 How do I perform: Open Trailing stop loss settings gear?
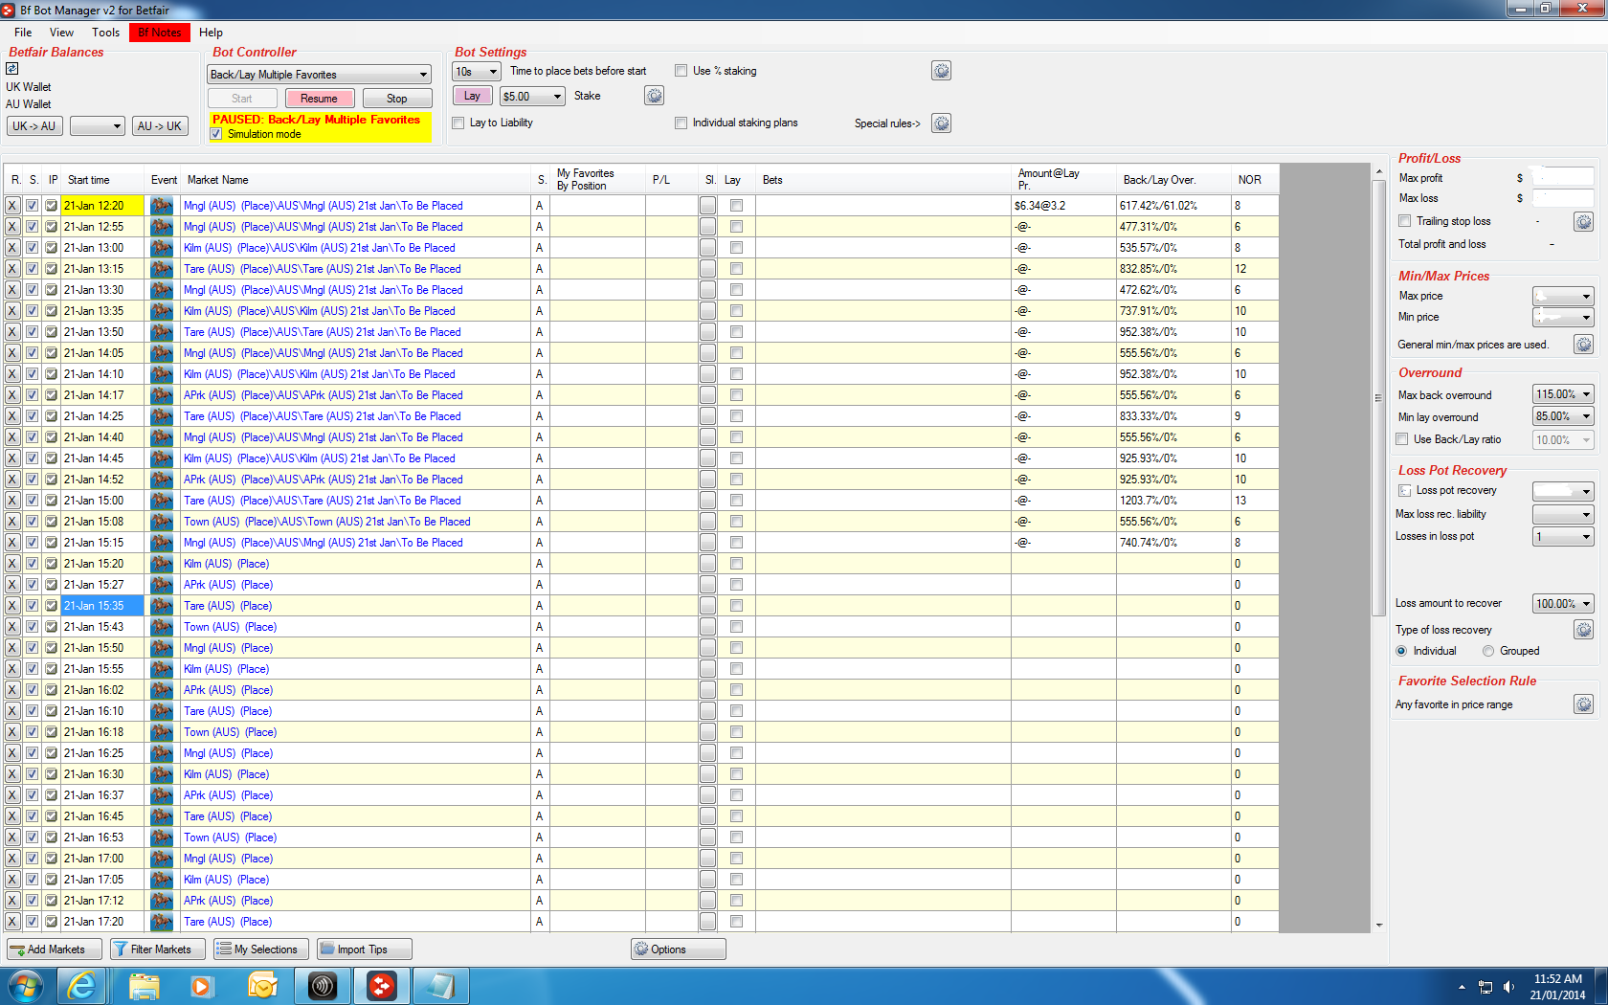1584,222
